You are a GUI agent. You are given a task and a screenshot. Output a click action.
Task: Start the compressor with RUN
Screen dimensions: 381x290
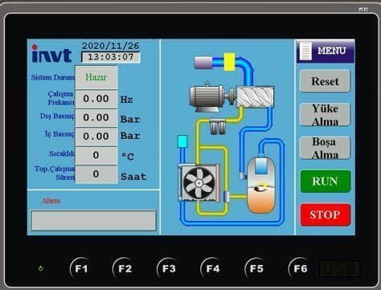(326, 182)
